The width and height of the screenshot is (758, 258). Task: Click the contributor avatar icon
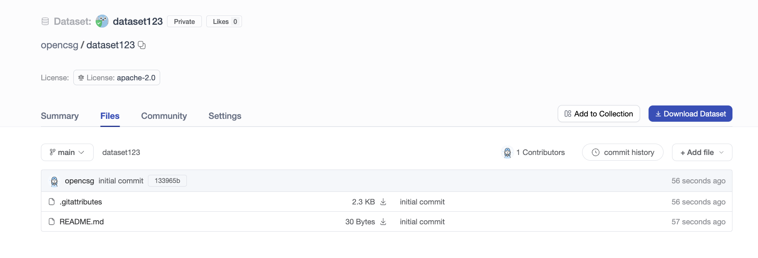click(507, 153)
